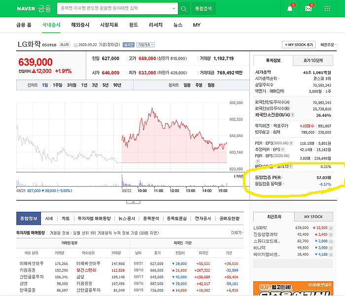Click the 금융 logo in header
This screenshot has height=296, width=345.
point(45,8)
